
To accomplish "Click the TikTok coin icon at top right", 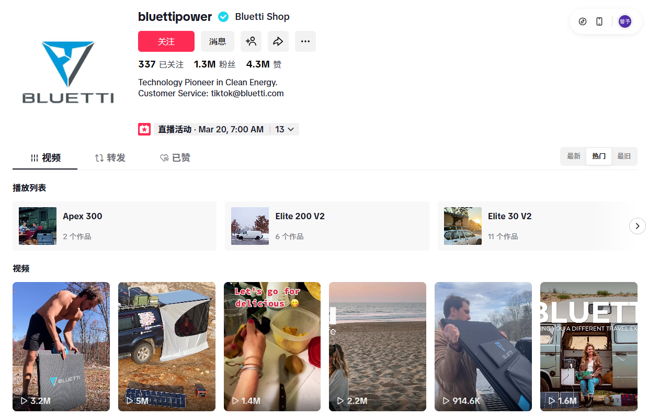I will click(583, 21).
